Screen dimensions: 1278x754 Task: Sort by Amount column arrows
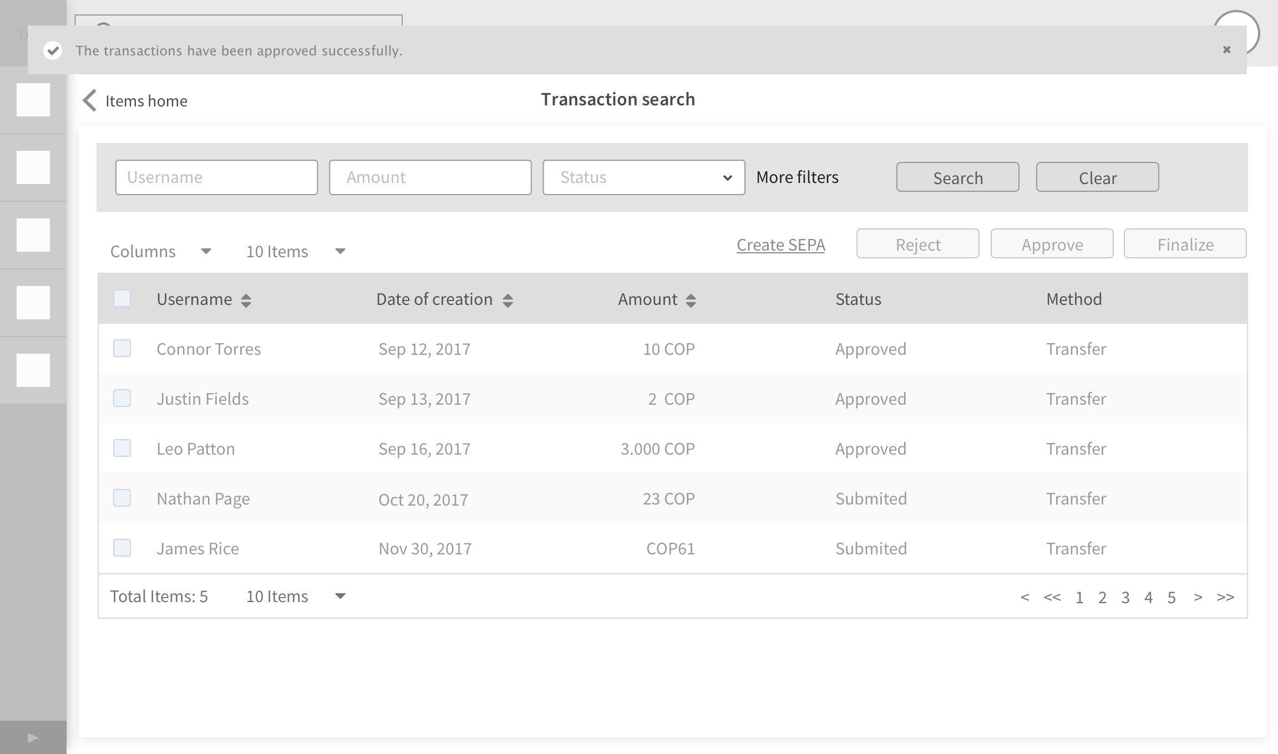[x=691, y=300]
